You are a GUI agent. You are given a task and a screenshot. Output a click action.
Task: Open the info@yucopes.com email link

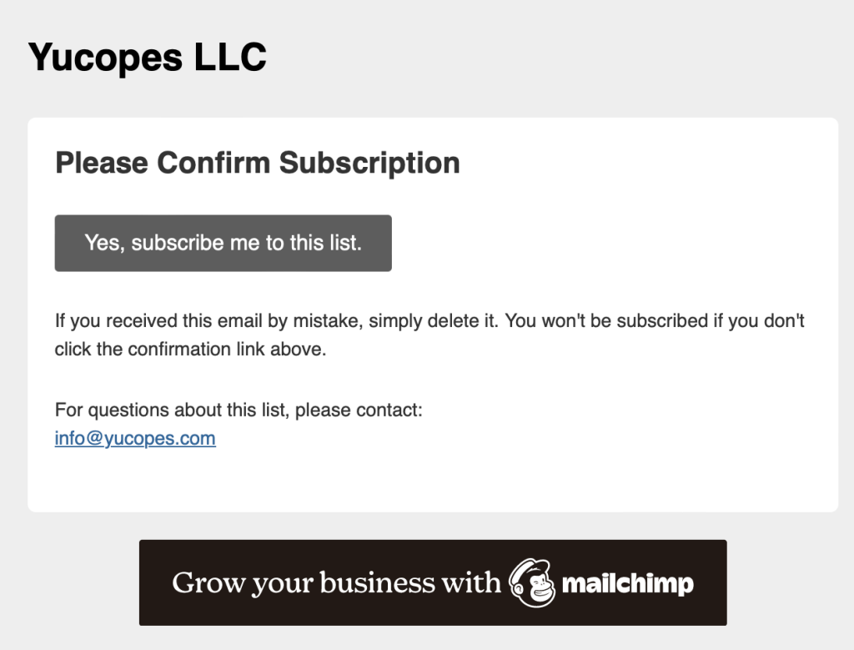click(x=135, y=438)
